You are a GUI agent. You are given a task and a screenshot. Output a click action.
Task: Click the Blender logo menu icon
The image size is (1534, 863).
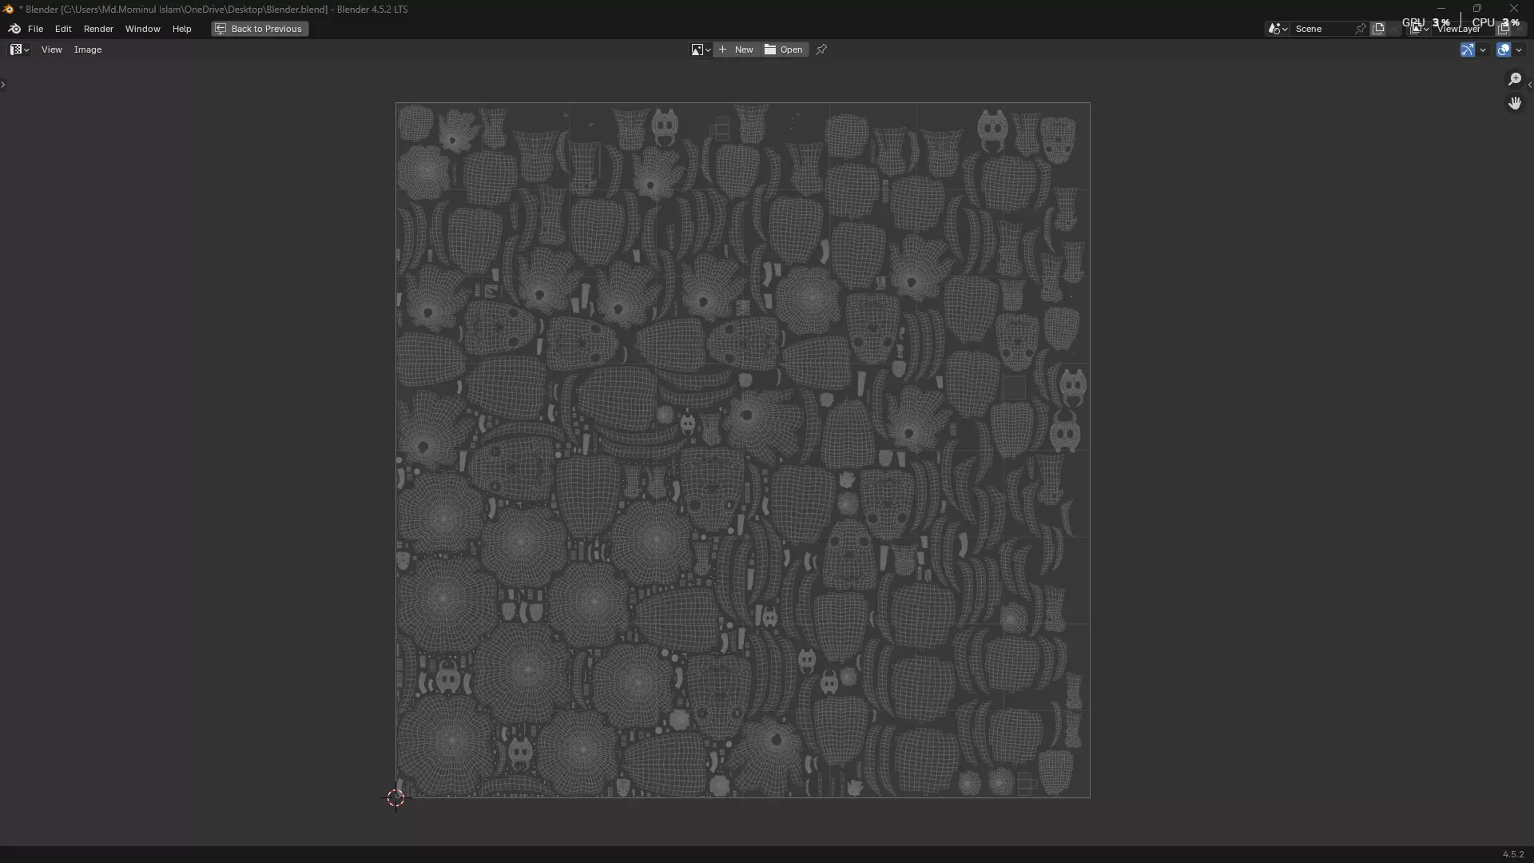coord(14,29)
